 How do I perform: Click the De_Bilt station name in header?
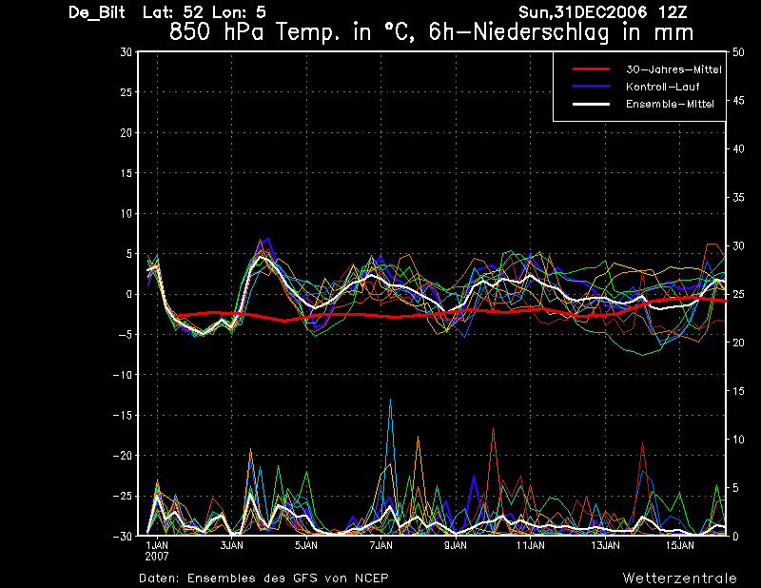[x=97, y=12]
